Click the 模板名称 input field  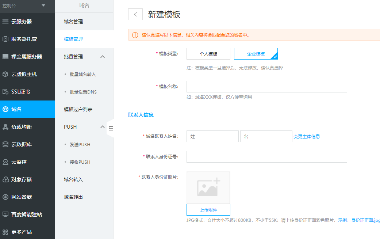point(266,86)
